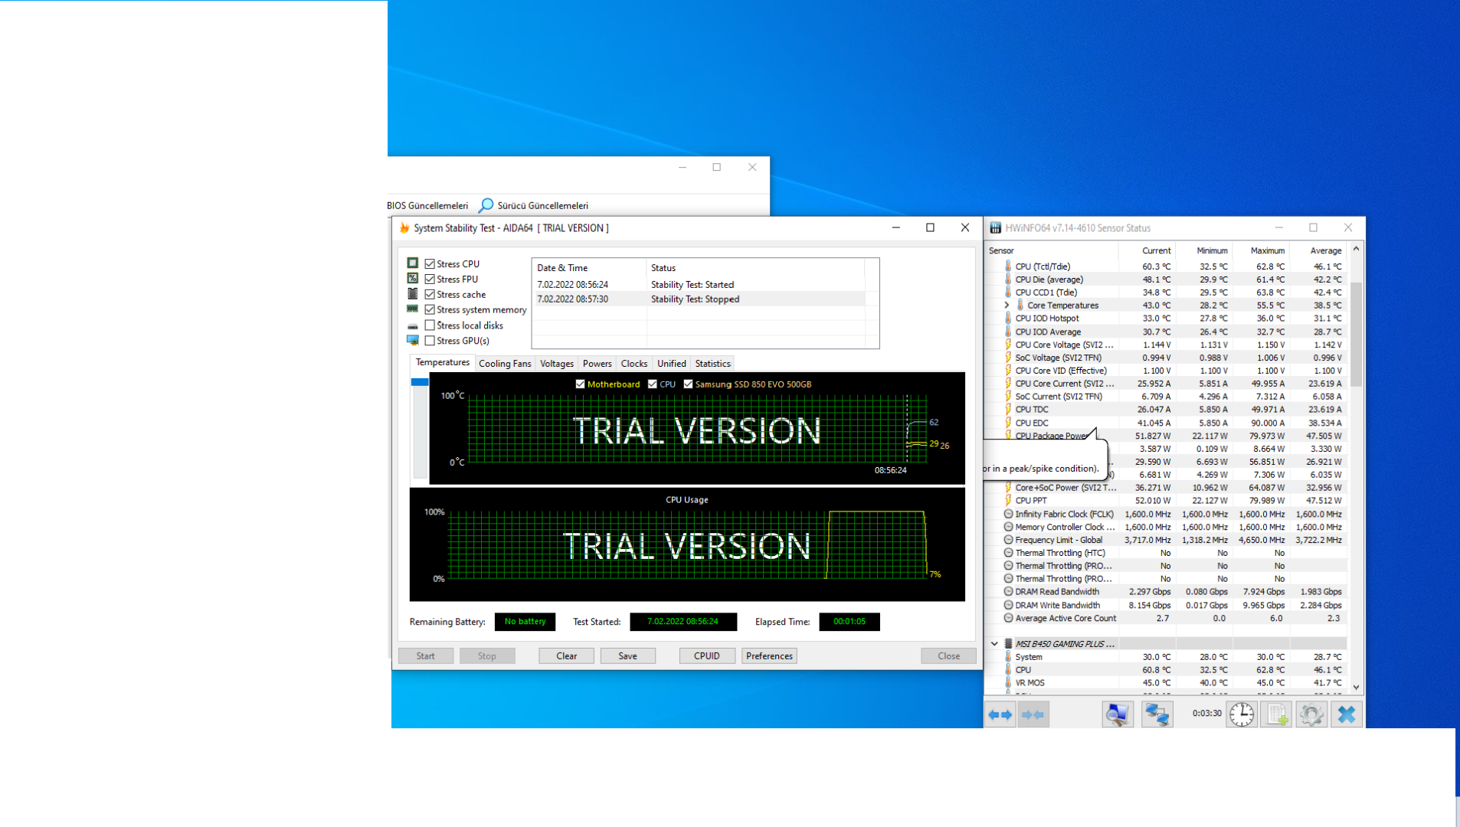Select the Unified tab

click(672, 364)
